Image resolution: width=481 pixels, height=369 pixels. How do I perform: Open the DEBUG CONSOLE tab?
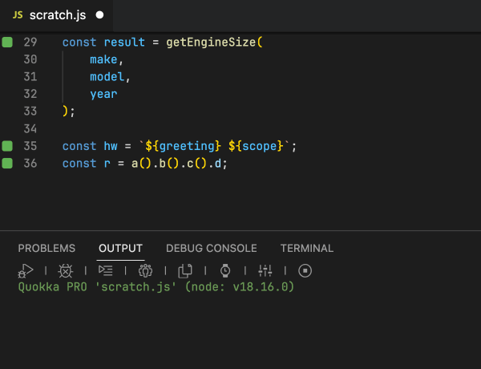(x=212, y=248)
